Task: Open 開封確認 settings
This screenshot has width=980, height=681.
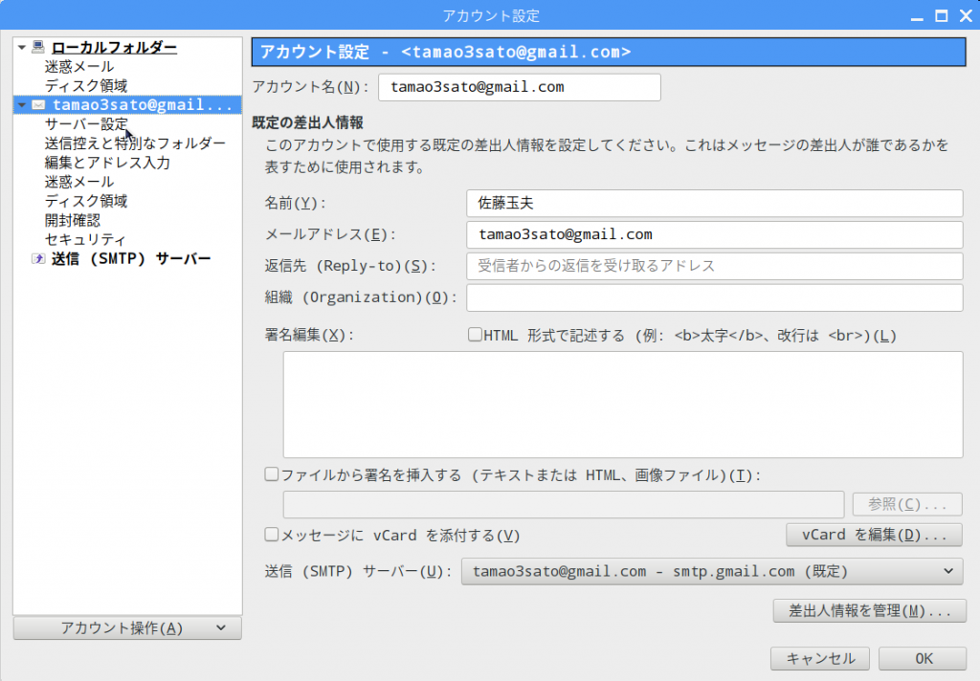Action: pos(73,221)
